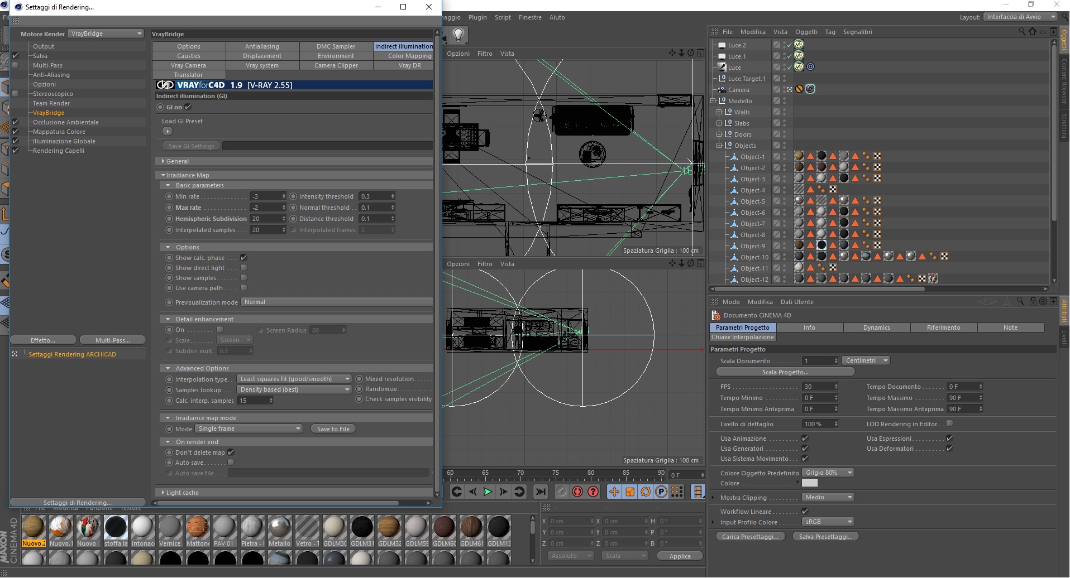Open Samples lookup dropdown

click(x=294, y=390)
